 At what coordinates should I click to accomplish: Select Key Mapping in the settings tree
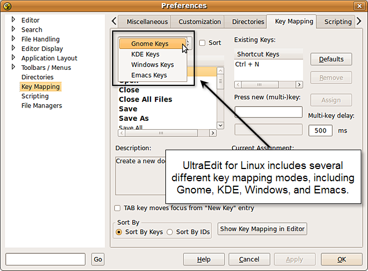pos(41,87)
